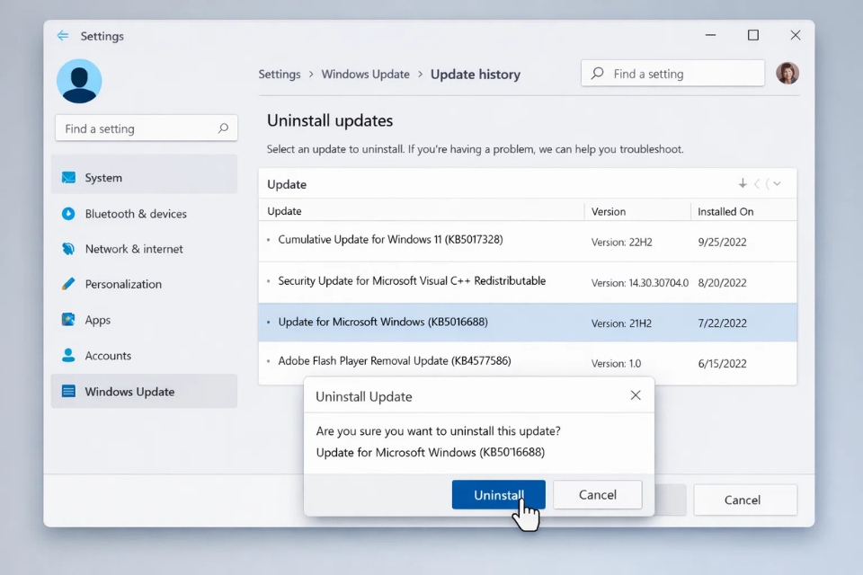Open Network & internet settings icon

[x=70, y=249]
